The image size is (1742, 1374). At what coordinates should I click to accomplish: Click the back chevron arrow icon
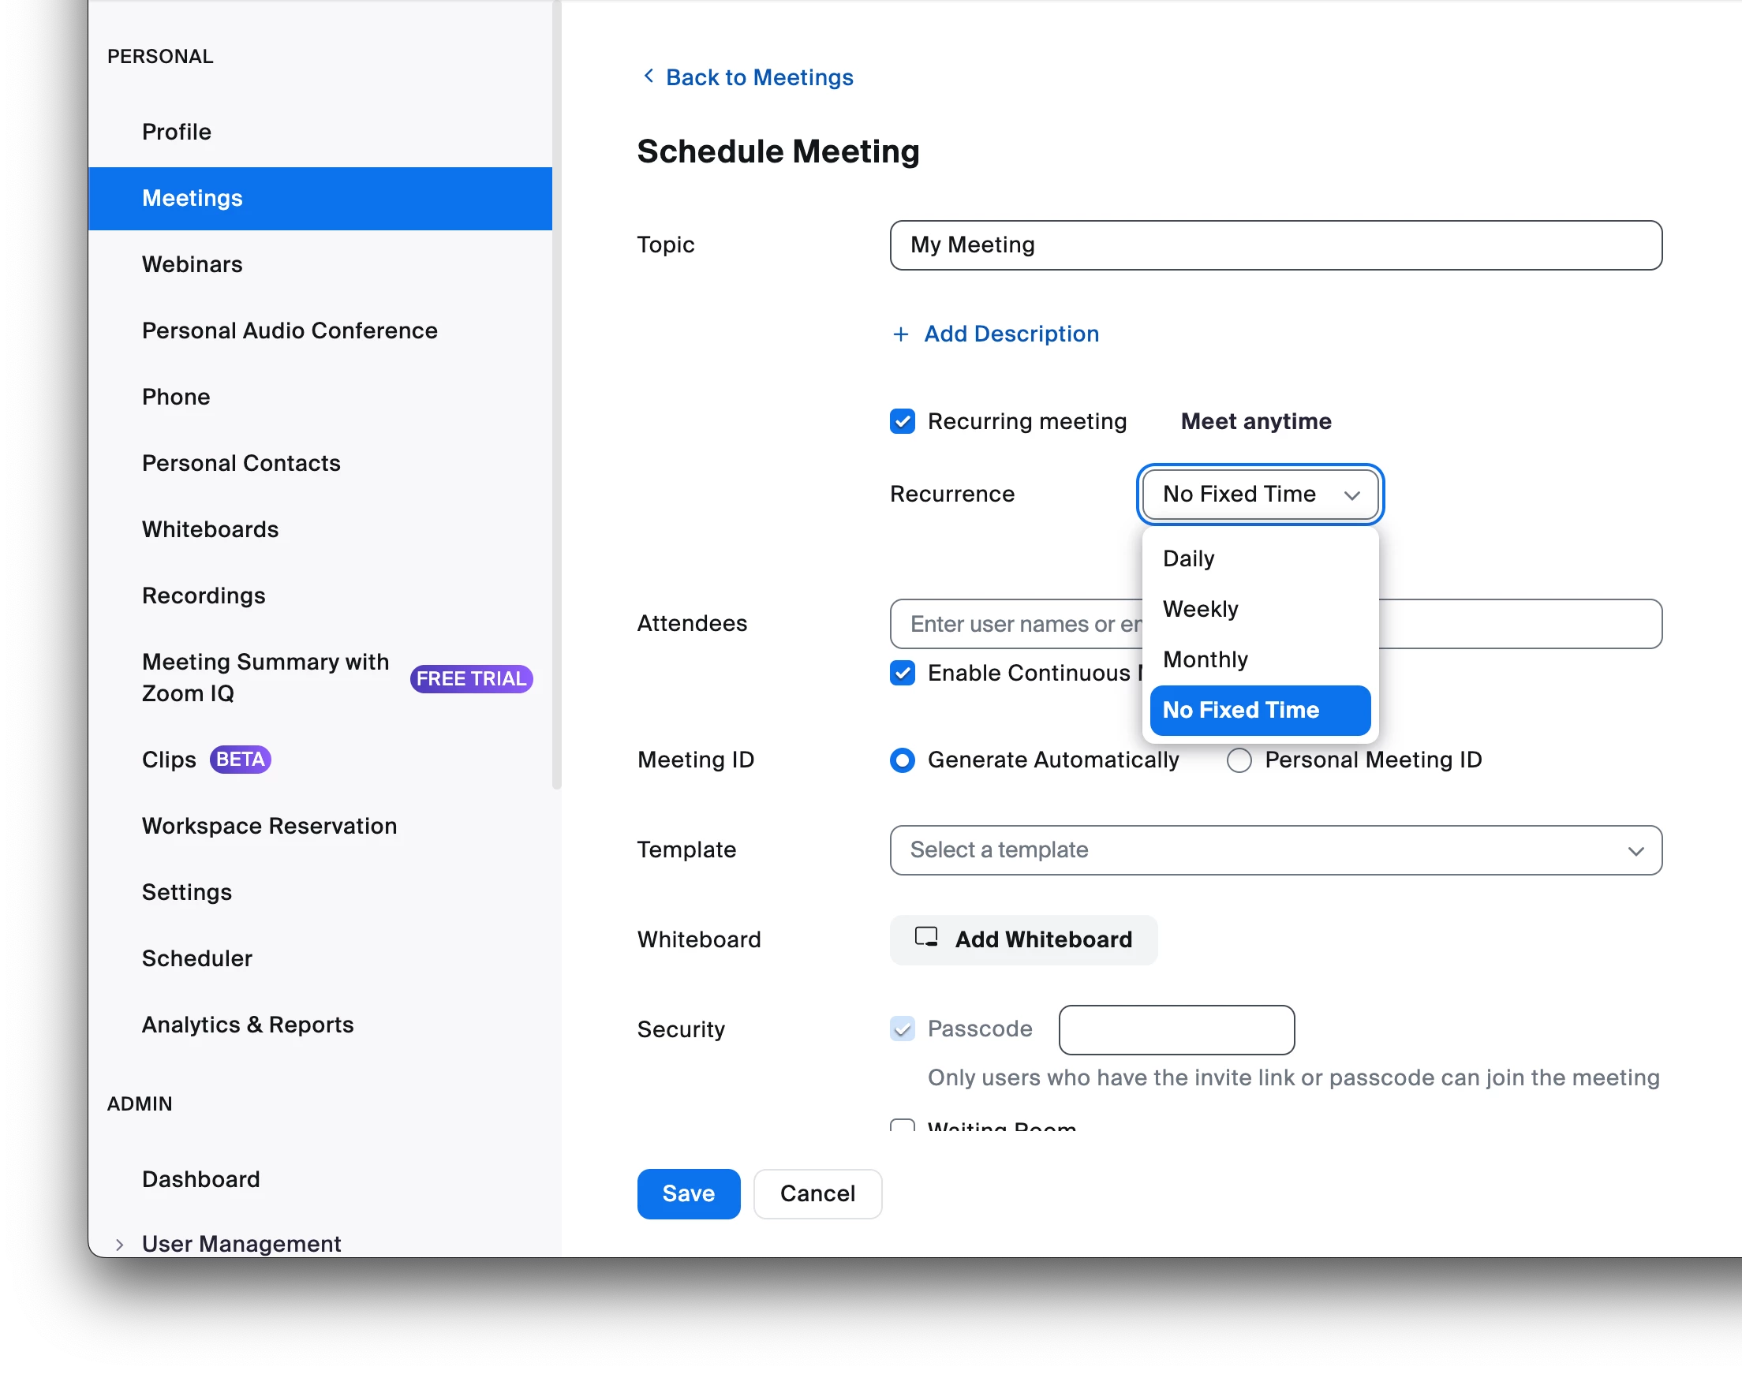coord(649,76)
